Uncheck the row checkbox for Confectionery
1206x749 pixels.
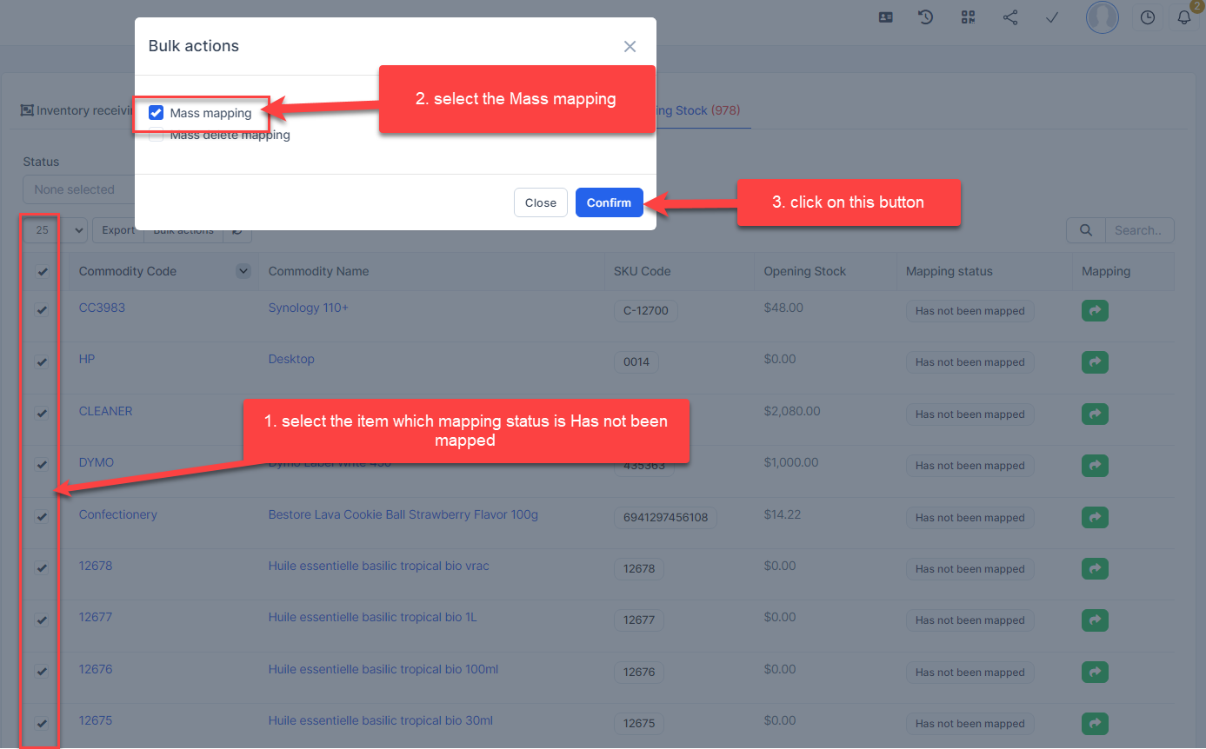[41, 517]
